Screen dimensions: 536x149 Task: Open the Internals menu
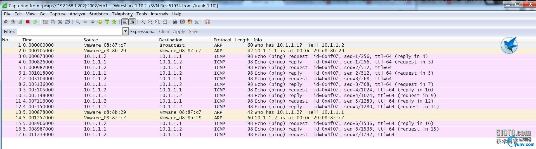(x=159, y=14)
